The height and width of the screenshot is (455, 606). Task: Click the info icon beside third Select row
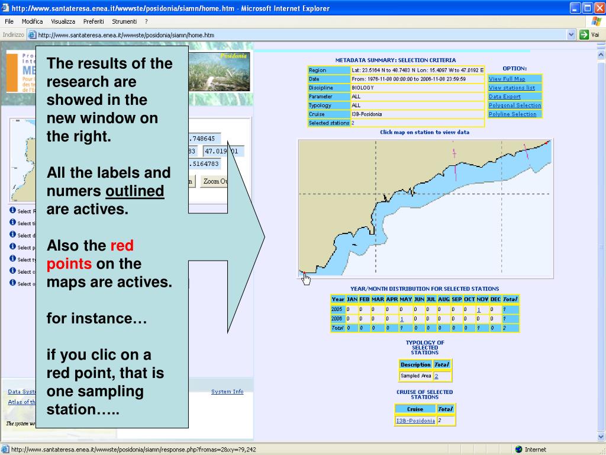tap(13, 235)
